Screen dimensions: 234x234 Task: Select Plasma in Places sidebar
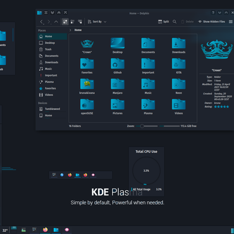pos(52,82)
